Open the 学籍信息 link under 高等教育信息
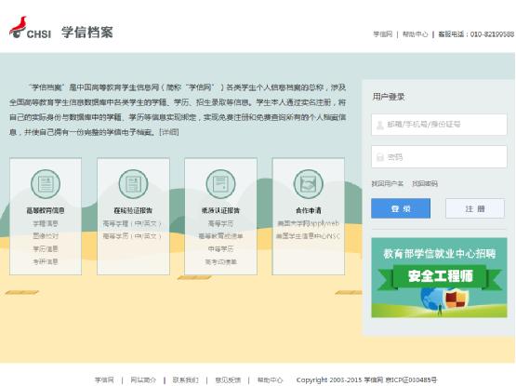Image resolution: width=516 pixels, height=386 pixels. [x=46, y=223]
